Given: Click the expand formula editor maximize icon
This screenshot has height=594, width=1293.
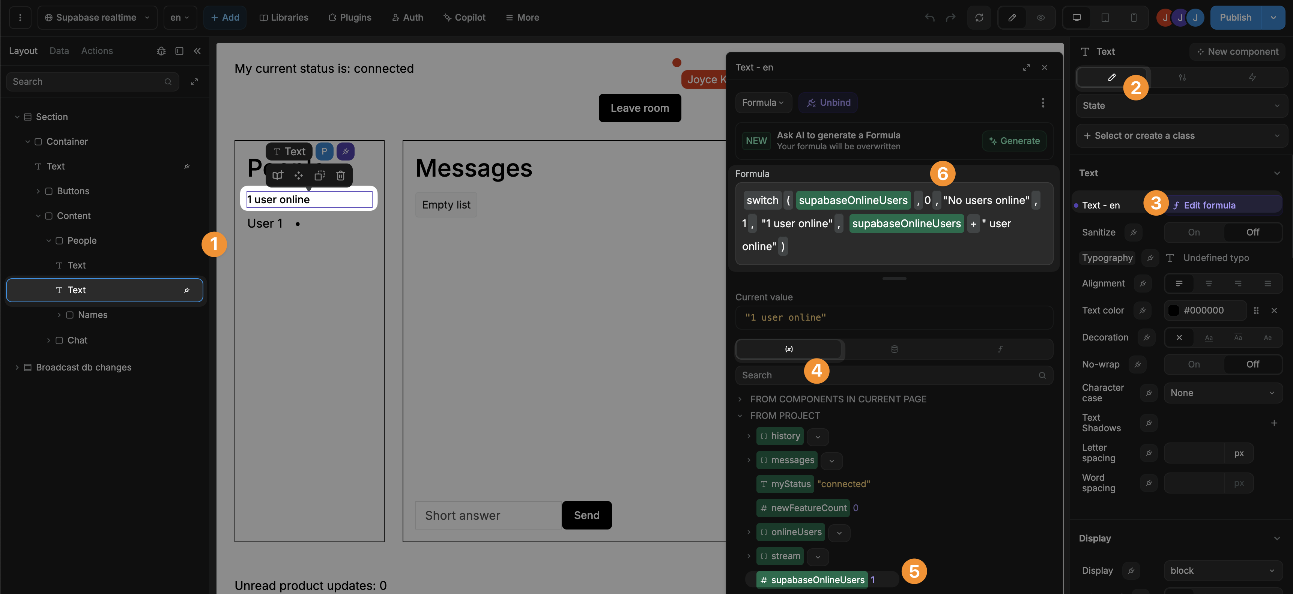Looking at the screenshot, I should click(1027, 67).
